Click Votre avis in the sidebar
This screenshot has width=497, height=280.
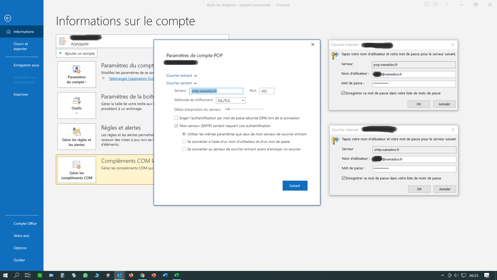click(x=21, y=236)
